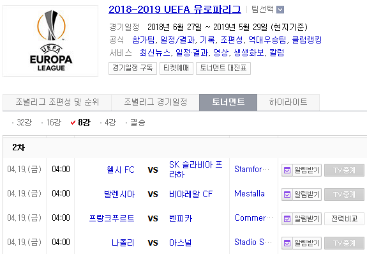Screen dimensions: 367x254
Task: Click the alarm calendar icon for Napoli match
Action: pyautogui.click(x=287, y=243)
